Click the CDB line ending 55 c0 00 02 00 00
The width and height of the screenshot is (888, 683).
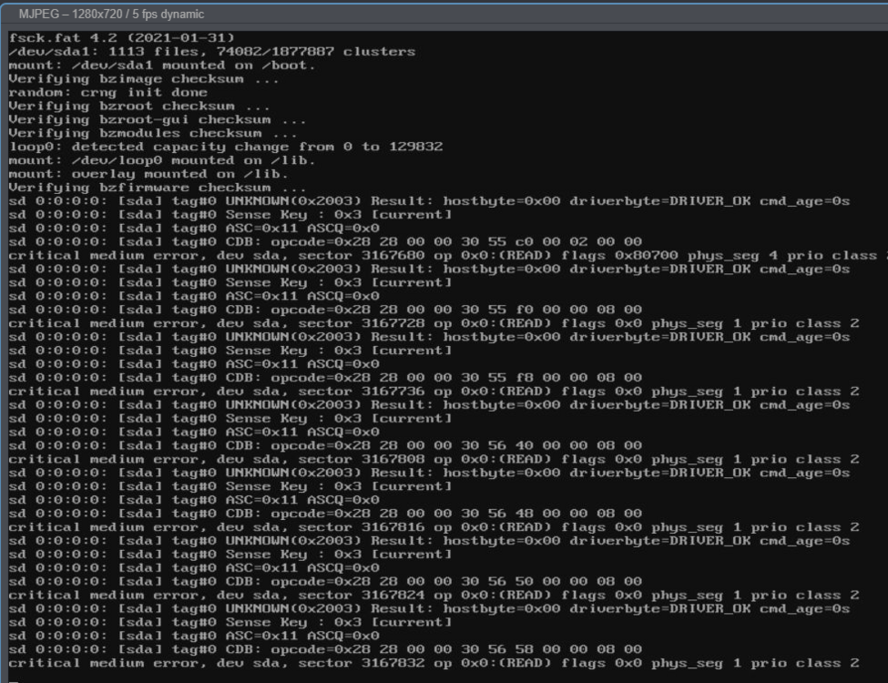click(x=325, y=242)
